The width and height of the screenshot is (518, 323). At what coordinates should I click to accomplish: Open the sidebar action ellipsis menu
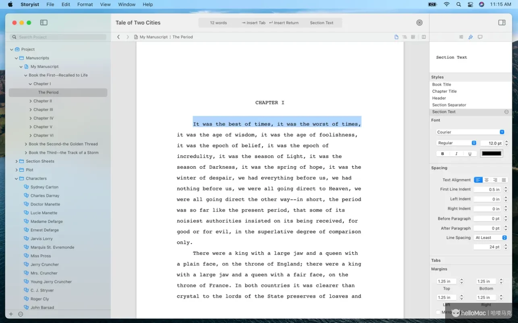coord(21,314)
